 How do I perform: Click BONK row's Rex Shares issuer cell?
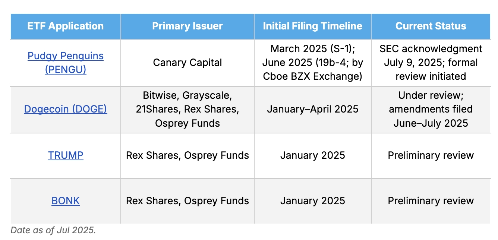click(187, 201)
